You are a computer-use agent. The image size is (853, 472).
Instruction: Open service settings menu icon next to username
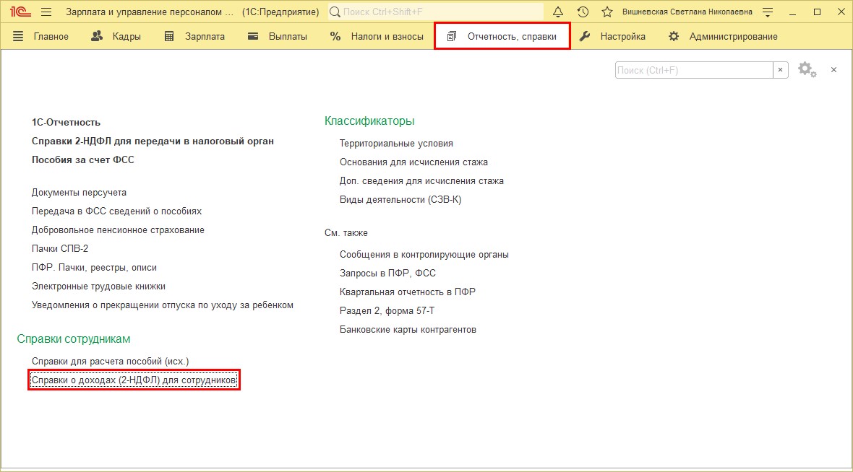coord(768,12)
